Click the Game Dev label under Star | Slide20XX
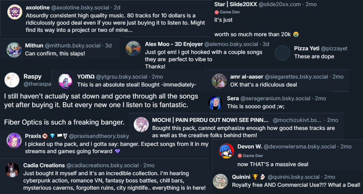 [x=227, y=12]
